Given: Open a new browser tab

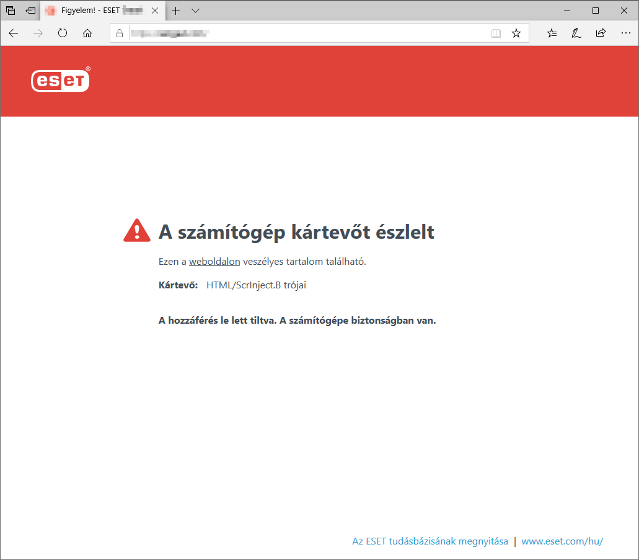Looking at the screenshot, I should [175, 11].
